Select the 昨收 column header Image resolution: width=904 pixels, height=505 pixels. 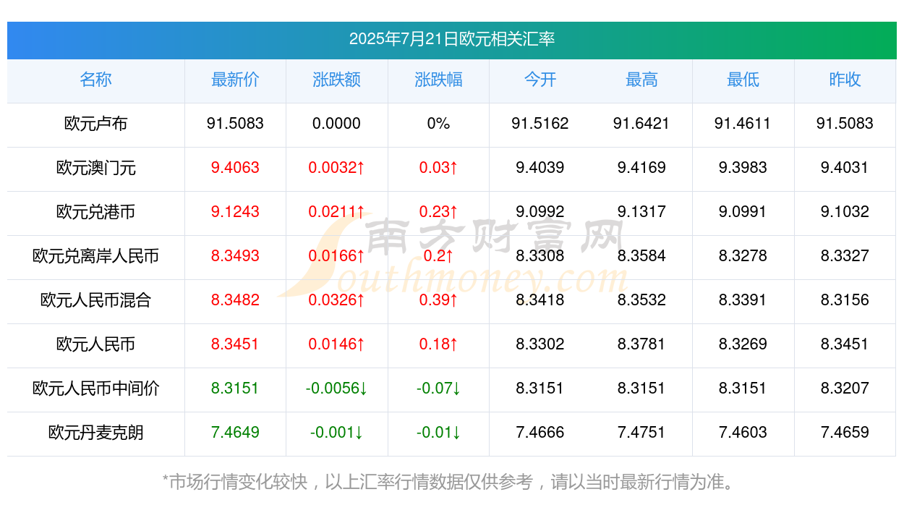845,80
